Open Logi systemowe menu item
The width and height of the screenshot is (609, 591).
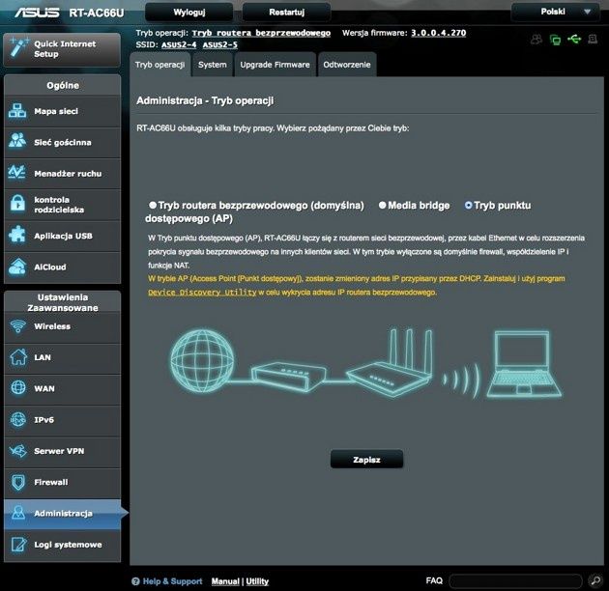(x=62, y=545)
